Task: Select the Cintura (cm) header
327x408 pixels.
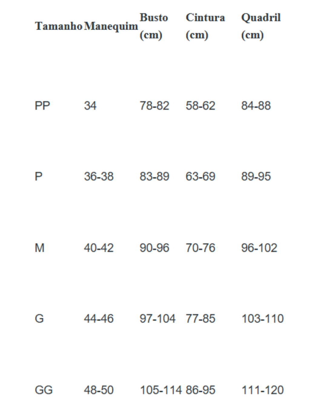Action: [x=205, y=26]
